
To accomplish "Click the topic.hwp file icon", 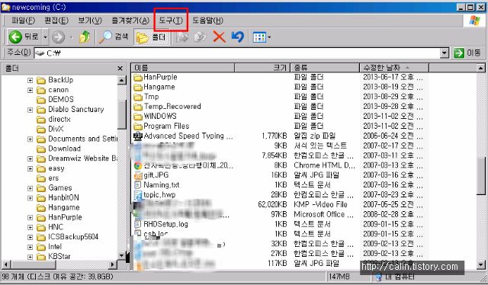I will (x=137, y=195).
